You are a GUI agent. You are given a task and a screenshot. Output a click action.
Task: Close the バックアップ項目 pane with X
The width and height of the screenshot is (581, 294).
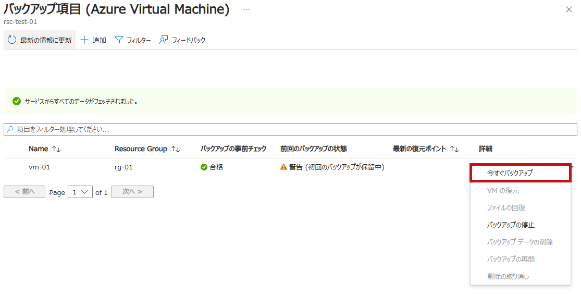coord(569,9)
